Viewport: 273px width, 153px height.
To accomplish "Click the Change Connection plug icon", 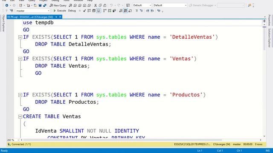I will [x=12, y=11].
